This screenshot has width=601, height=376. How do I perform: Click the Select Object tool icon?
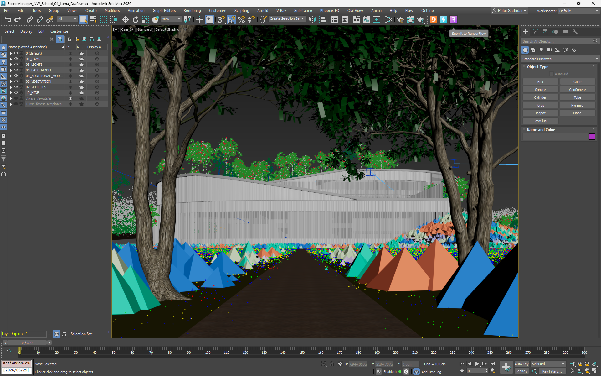pos(83,19)
